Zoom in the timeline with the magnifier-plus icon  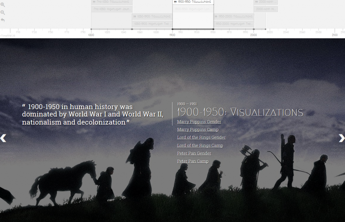pyautogui.click(x=3, y=5)
